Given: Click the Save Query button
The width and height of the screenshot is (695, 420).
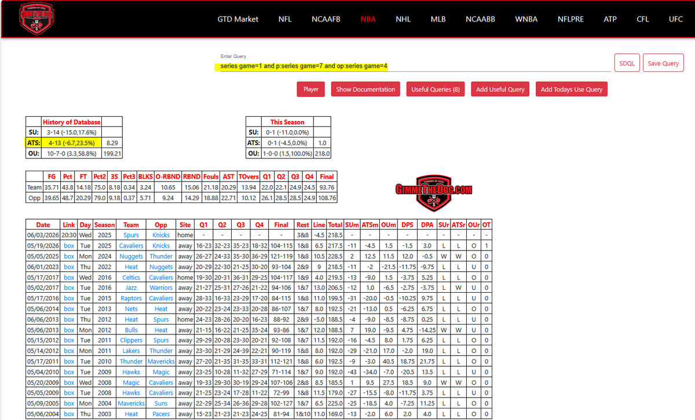Looking at the screenshot, I should [663, 62].
